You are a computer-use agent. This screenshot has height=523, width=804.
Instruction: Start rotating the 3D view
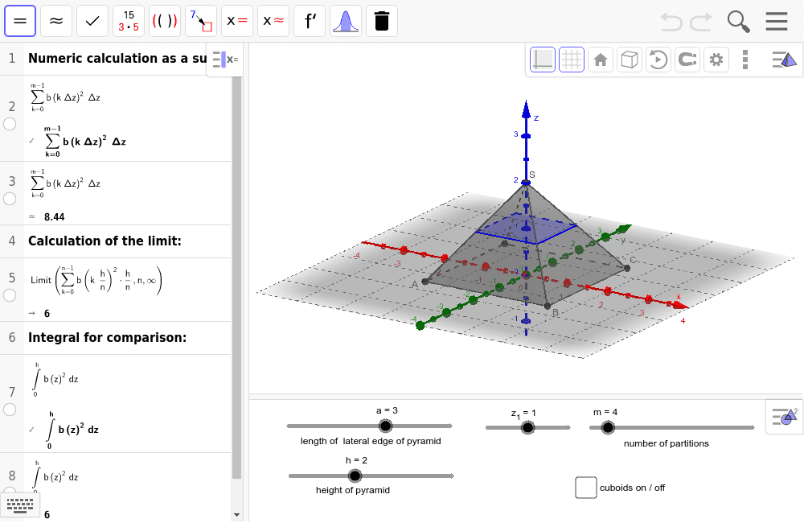[x=658, y=60]
